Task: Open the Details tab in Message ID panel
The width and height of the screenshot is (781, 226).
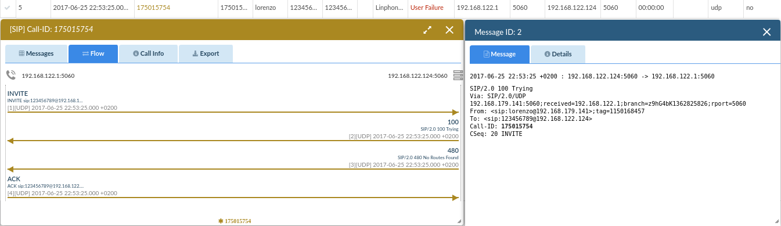Action: click(x=558, y=54)
